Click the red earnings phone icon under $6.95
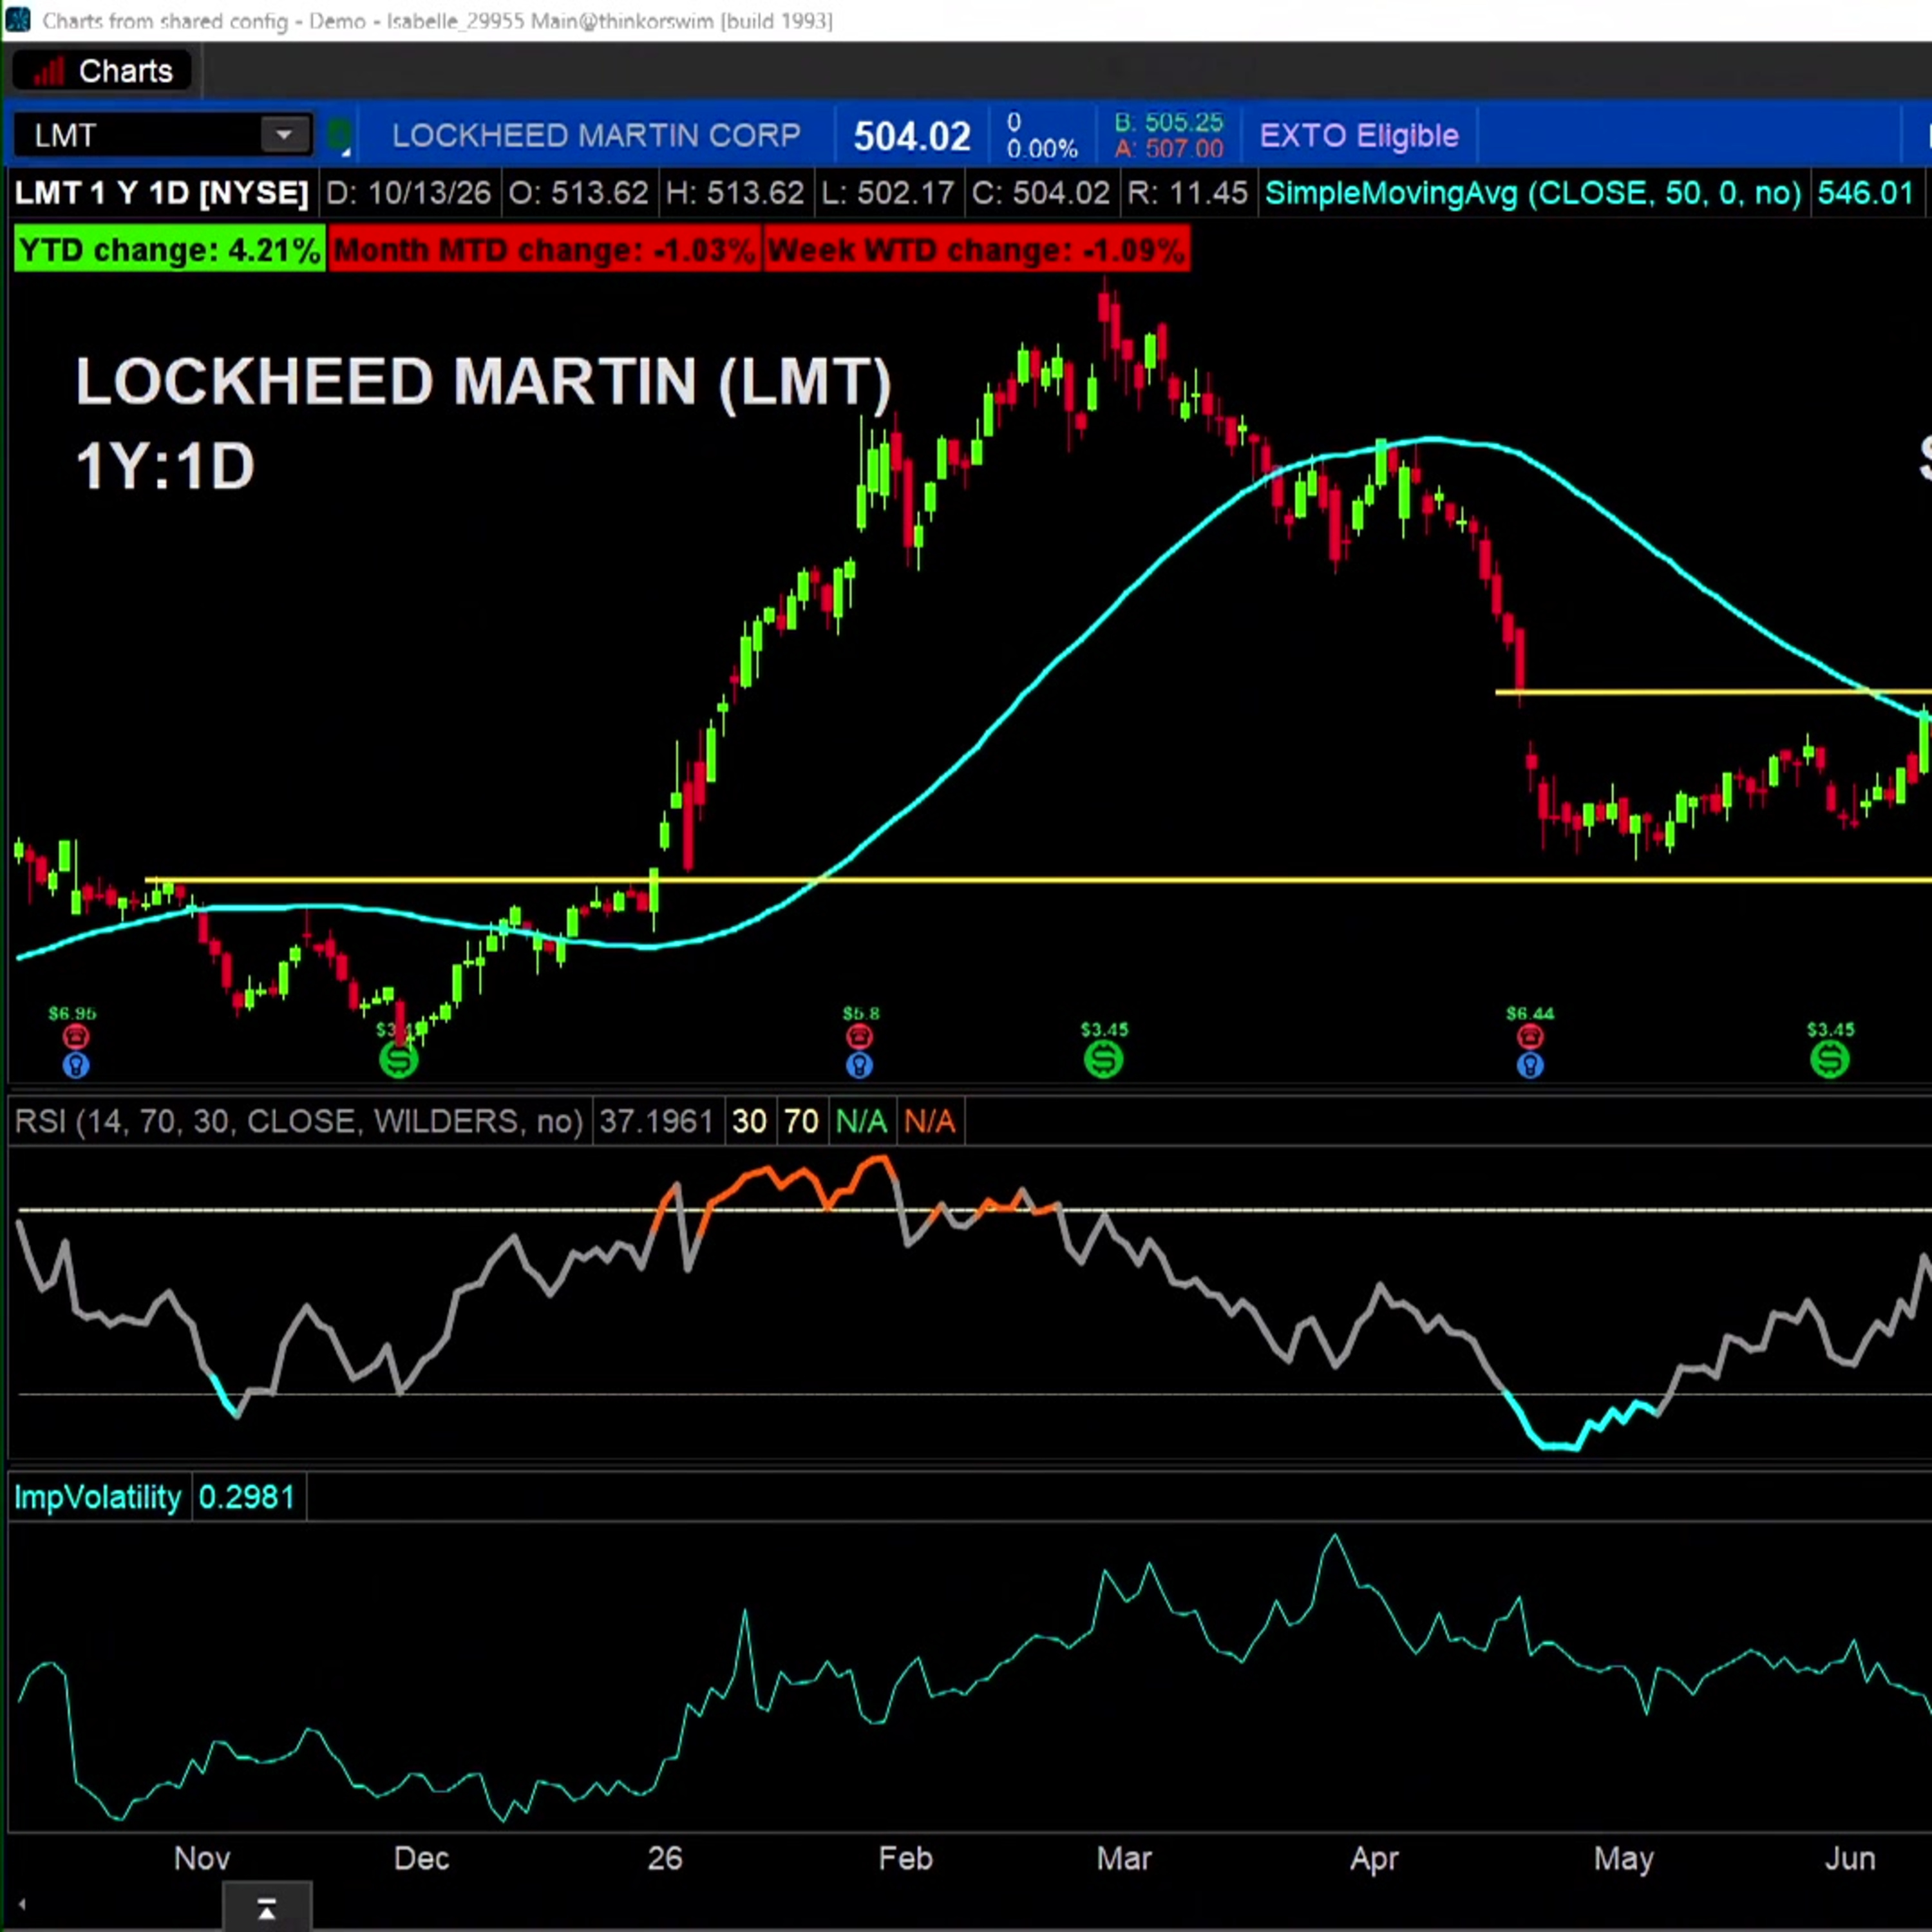 point(75,1037)
